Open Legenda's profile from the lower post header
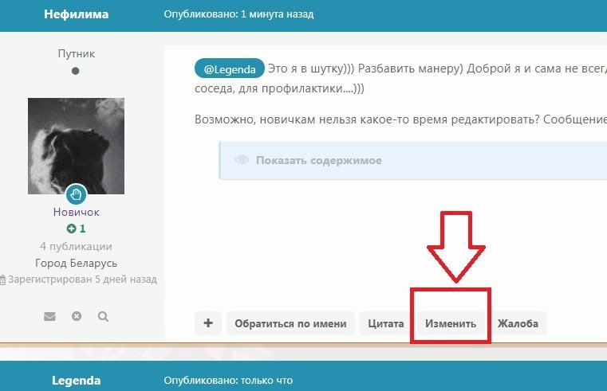Image resolution: width=607 pixels, height=391 pixels. click(x=77, y=381)
